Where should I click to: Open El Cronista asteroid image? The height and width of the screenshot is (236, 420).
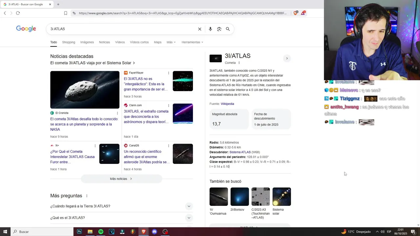(85, 90)
